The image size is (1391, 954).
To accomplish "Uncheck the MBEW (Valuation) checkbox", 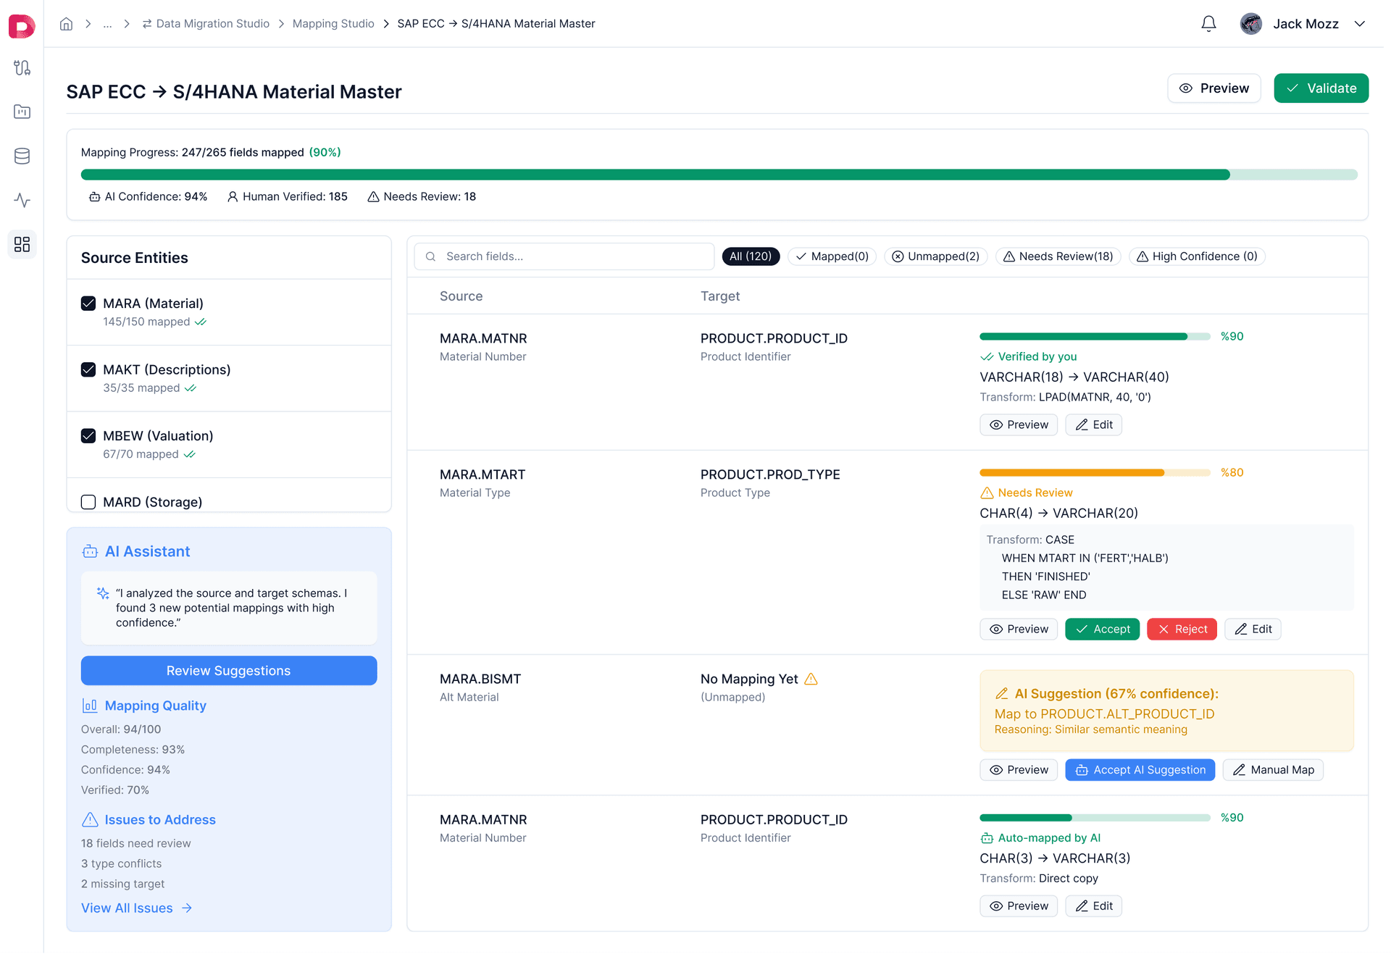I will (x=88, y=436).
